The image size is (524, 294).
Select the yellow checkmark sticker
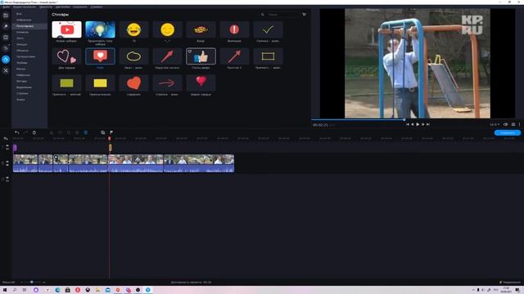(x=268, y=29)
